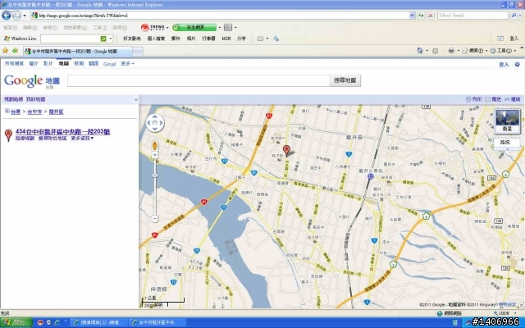Click the Trend Micro toolbar logo
This screenshot has height=328, width=525.
point(153,27)
